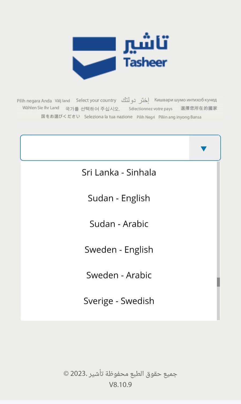Click the Tasheer blue logo emblem

pyautogui.click(x=94, y=58)
